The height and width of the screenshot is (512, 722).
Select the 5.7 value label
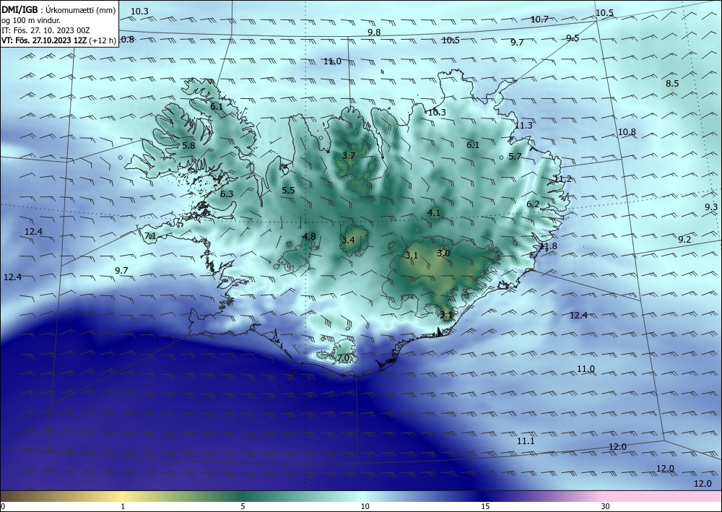click(x=515, y=157)
